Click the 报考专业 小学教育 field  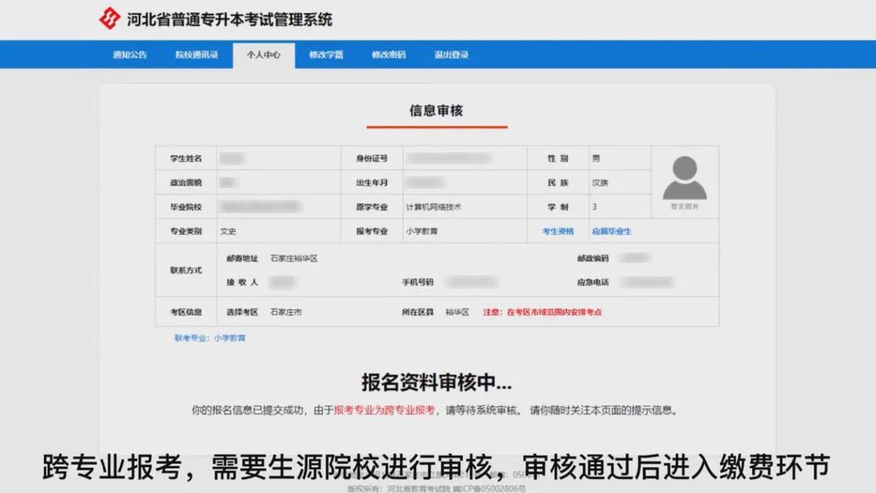(424, 231)
